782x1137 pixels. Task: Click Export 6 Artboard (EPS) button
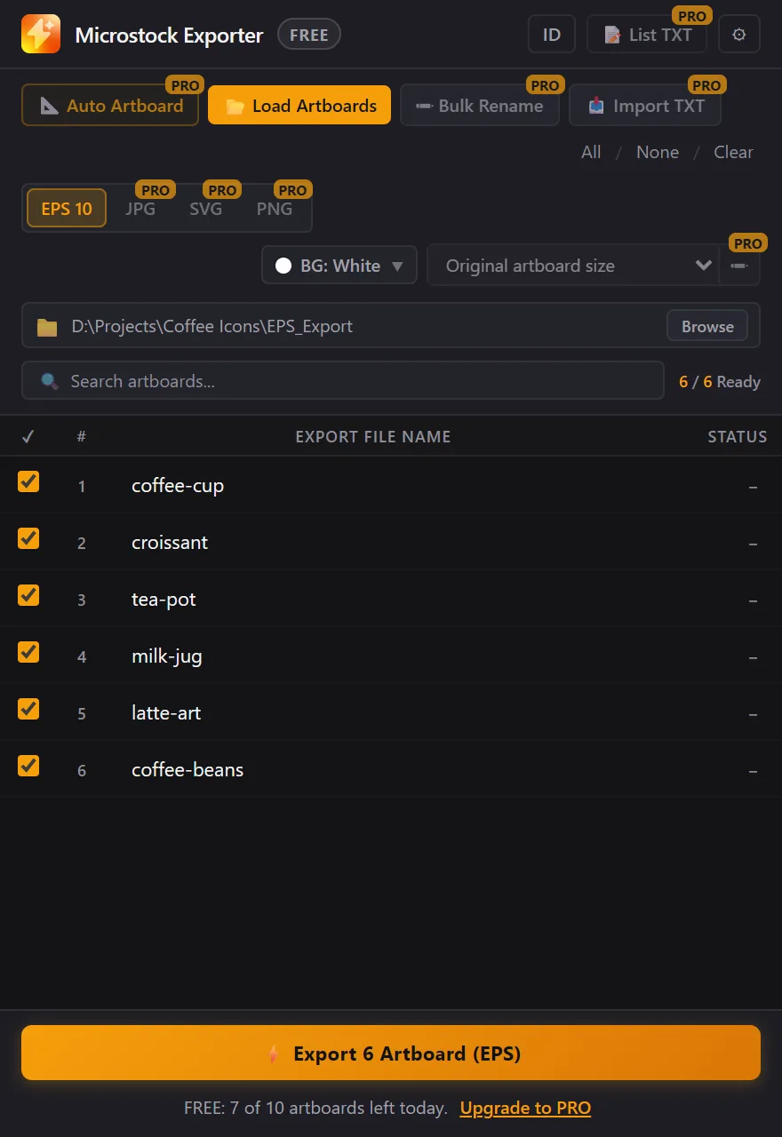[x=391, y=1054]
